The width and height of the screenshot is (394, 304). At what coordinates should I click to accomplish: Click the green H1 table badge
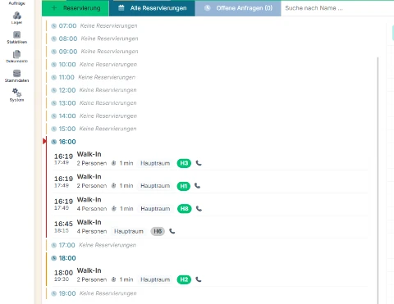[183, 186]
